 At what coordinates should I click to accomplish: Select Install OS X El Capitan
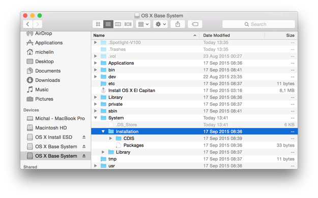coord(194,90)
